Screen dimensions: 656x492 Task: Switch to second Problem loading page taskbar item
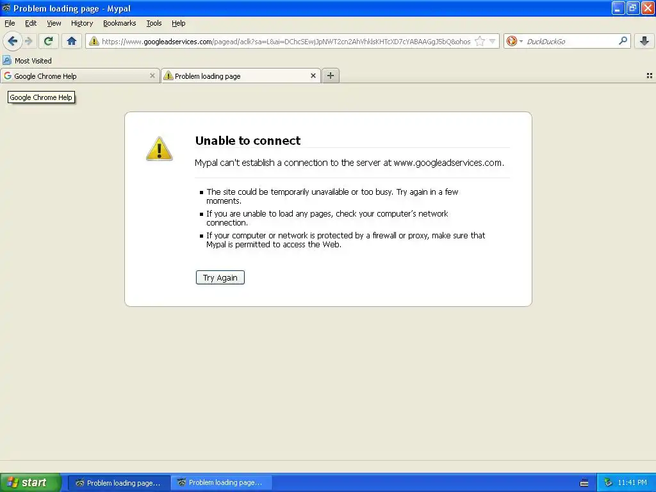click(222, 482)
